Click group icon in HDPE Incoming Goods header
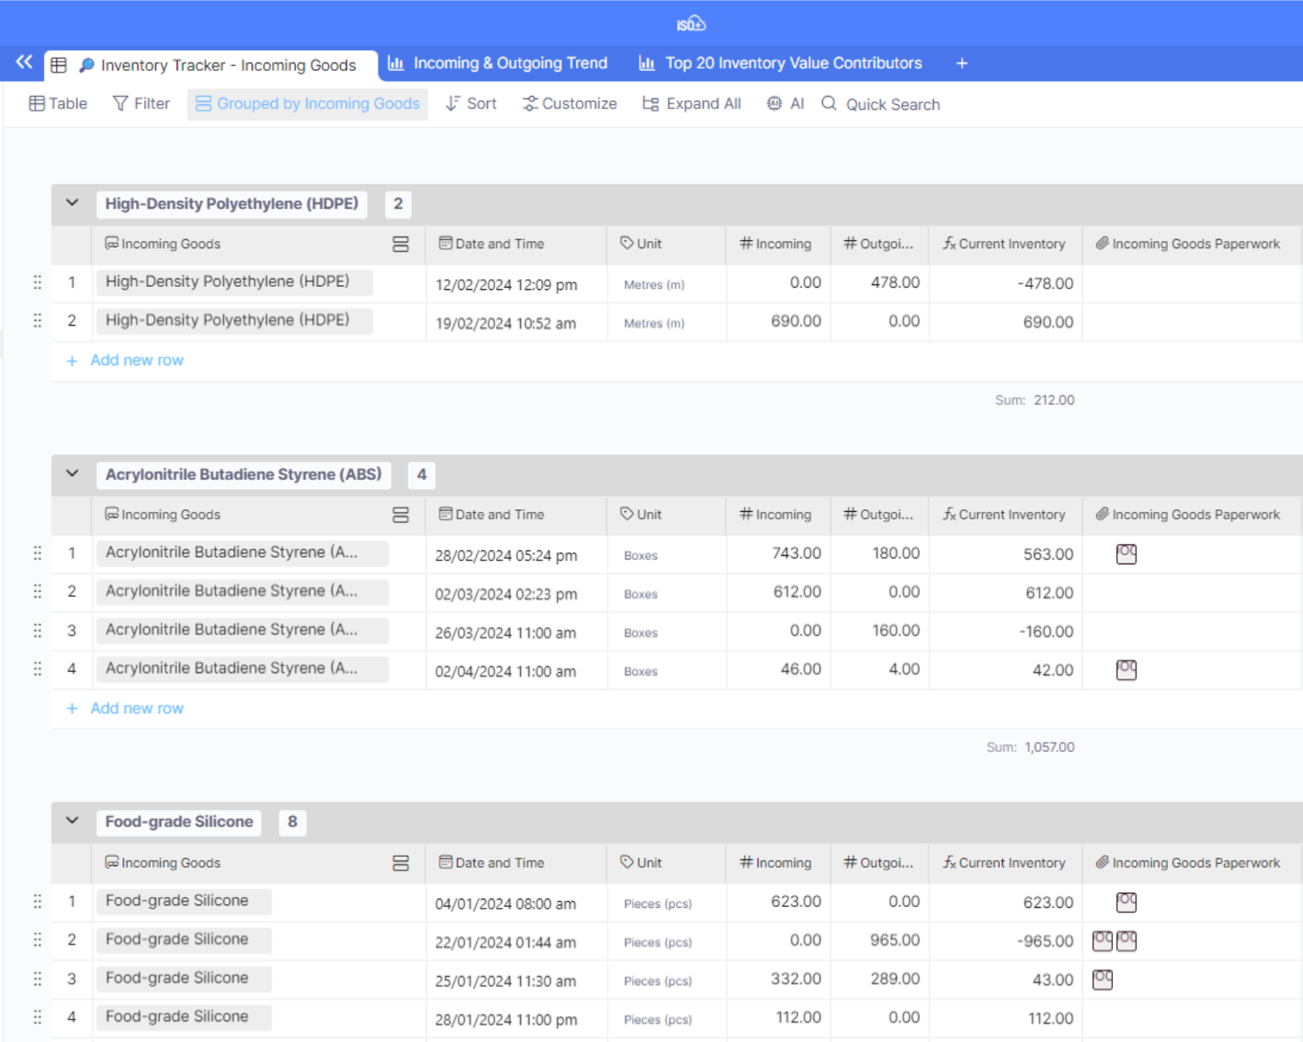The height and width of the screenshot is (1042, 1303). (400, 244)
